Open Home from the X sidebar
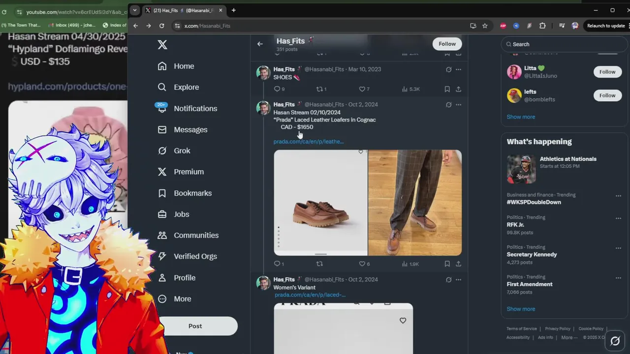 [176, 66]
